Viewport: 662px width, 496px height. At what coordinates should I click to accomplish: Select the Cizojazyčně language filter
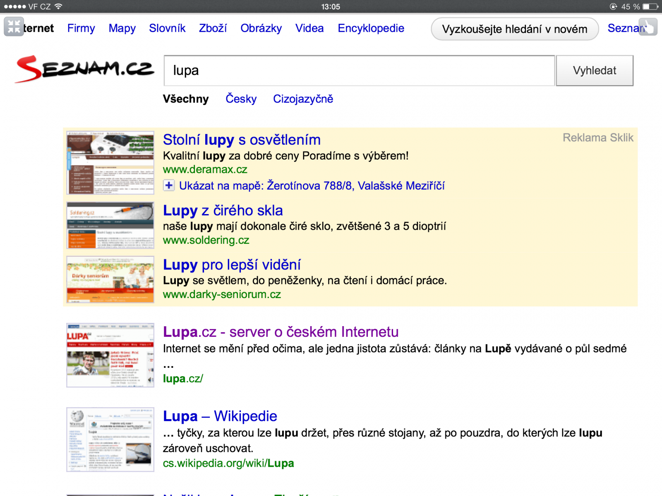pyautogui.click(x=303, y=99)
